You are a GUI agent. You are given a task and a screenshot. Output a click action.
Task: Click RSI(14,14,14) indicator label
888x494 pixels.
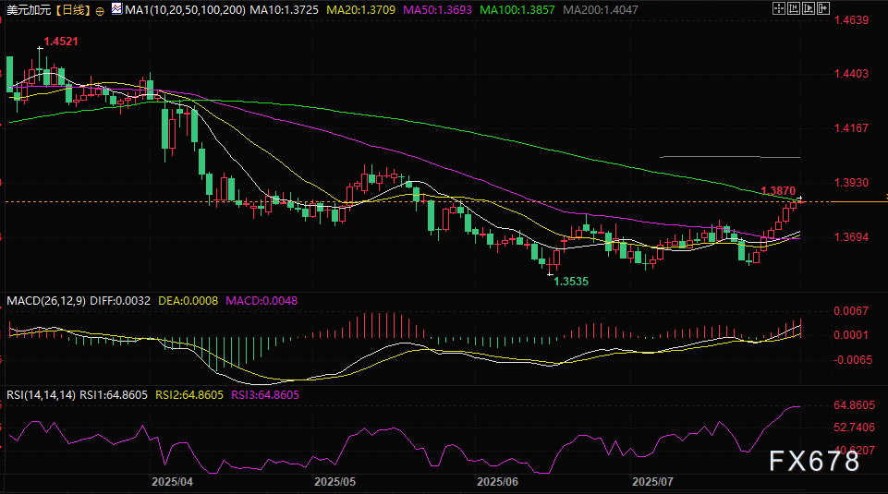[41, 394]
